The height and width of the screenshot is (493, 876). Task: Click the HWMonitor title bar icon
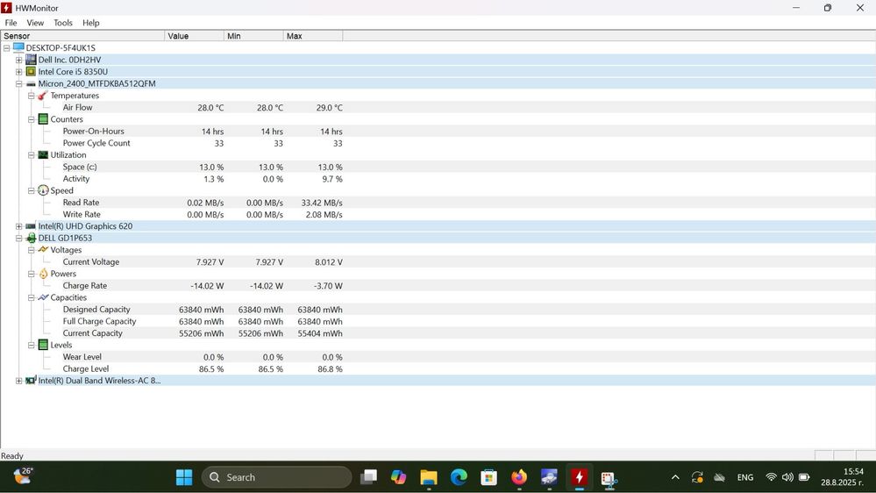(7, 8)
